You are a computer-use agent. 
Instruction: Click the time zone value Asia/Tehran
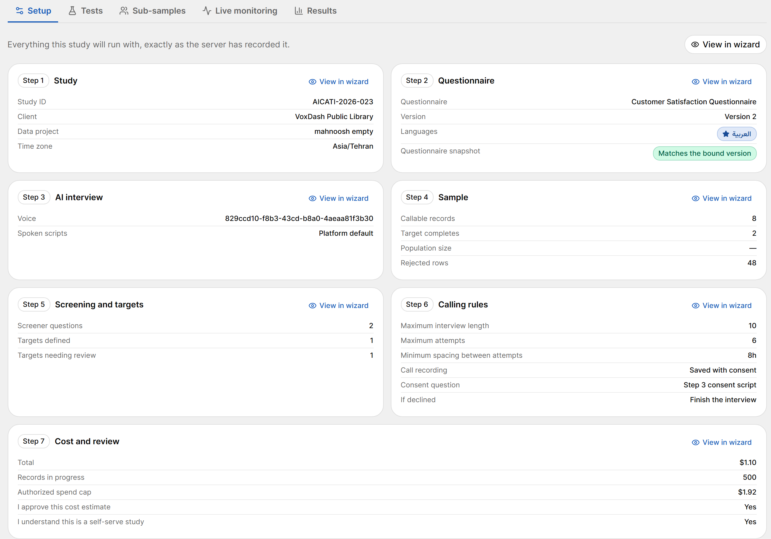pyautogui.click(x=353, y=146)
